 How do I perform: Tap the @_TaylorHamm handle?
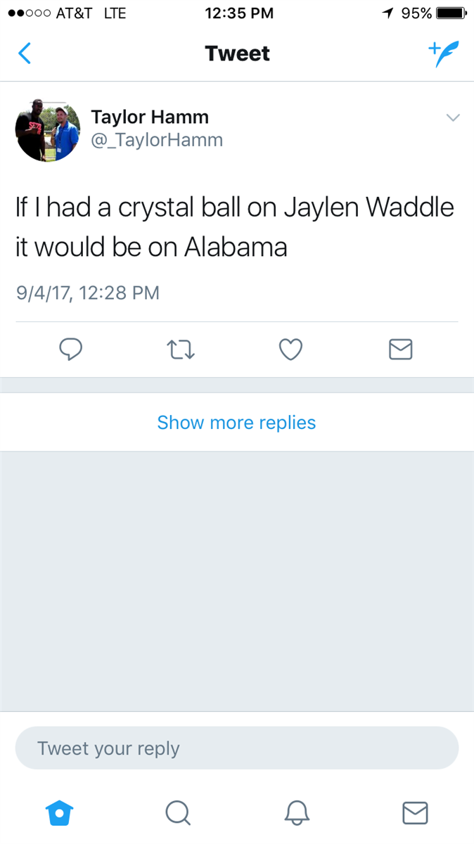point(157,140)
